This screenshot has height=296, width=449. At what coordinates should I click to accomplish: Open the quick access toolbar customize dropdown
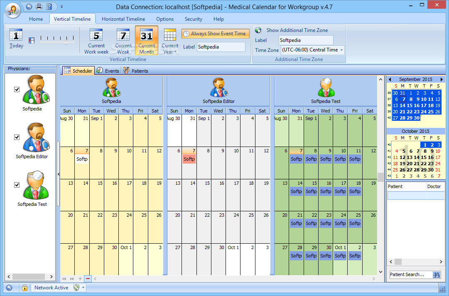pyautogui.click(x=61, y=6)
